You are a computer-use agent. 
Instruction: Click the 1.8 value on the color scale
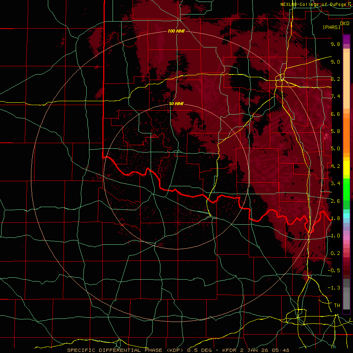pos(335,218)
